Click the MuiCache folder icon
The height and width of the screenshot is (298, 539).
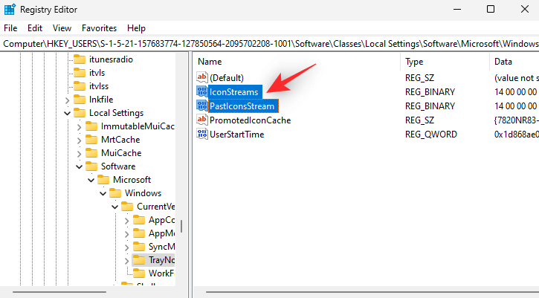(x=91, y=153)
